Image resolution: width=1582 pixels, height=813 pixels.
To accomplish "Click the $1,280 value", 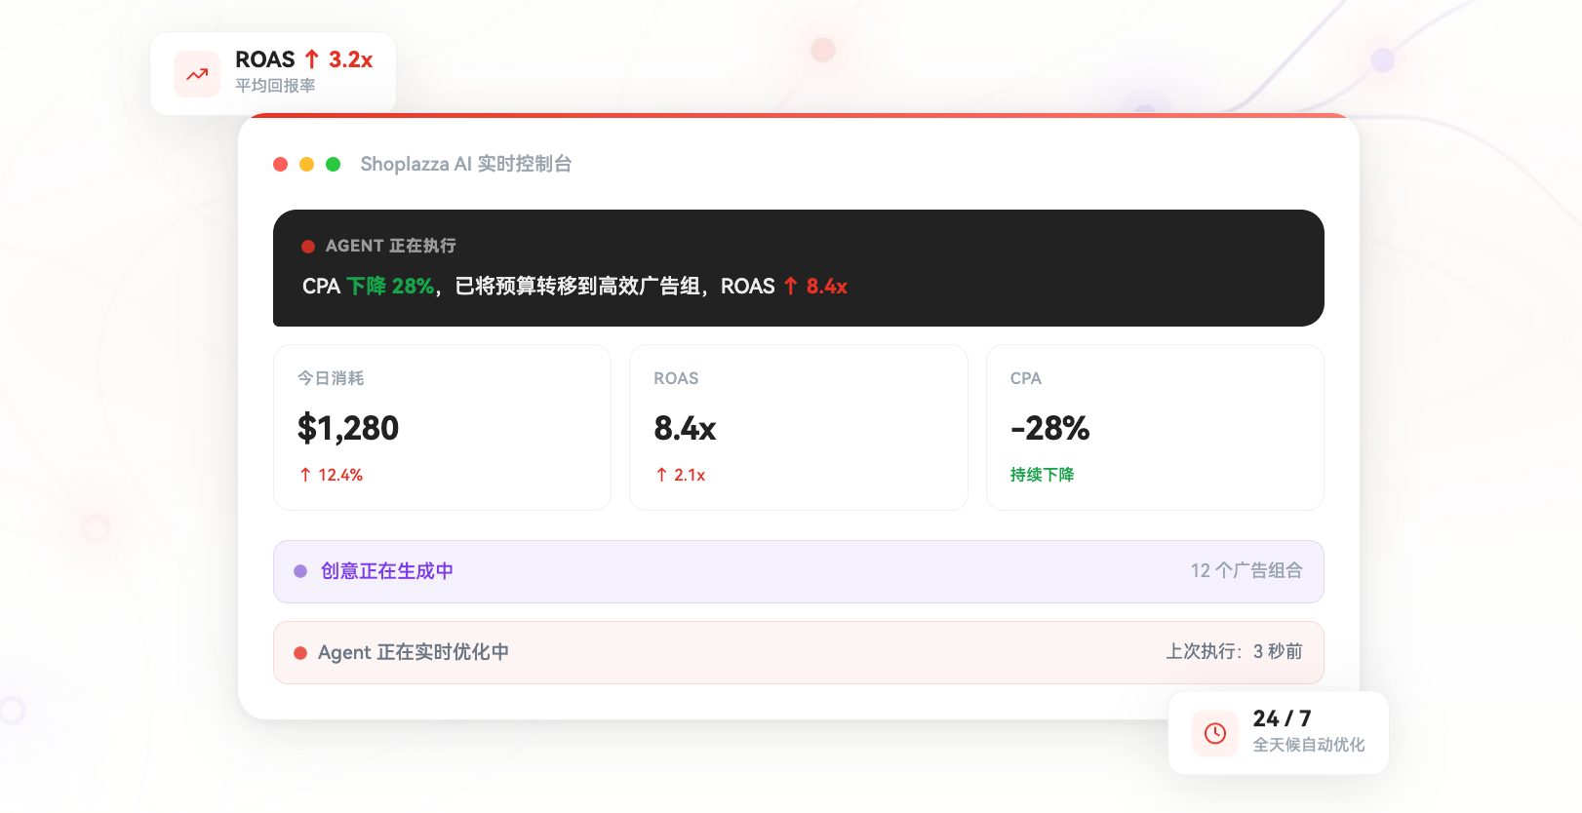I will [x=348, y=428].
